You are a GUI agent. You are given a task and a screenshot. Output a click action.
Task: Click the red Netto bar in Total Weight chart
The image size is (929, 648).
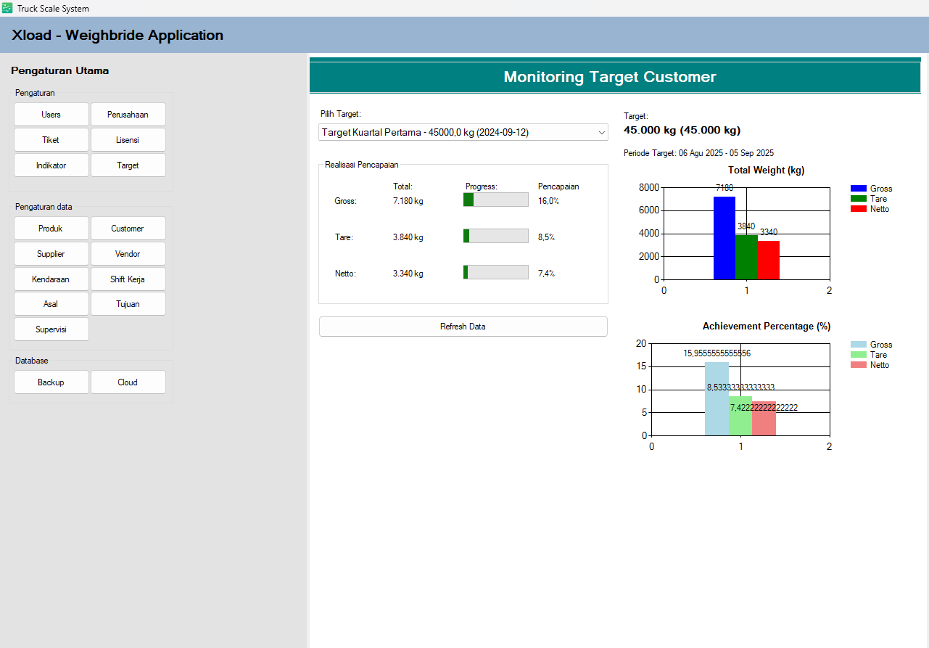[768, 260]
